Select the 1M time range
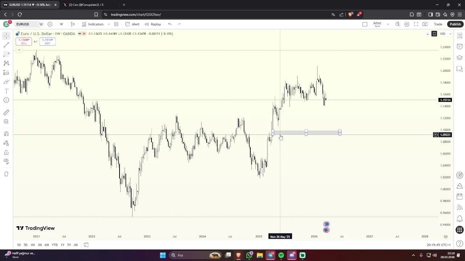The width and height of the screenshot is (465, 261). 32,245
